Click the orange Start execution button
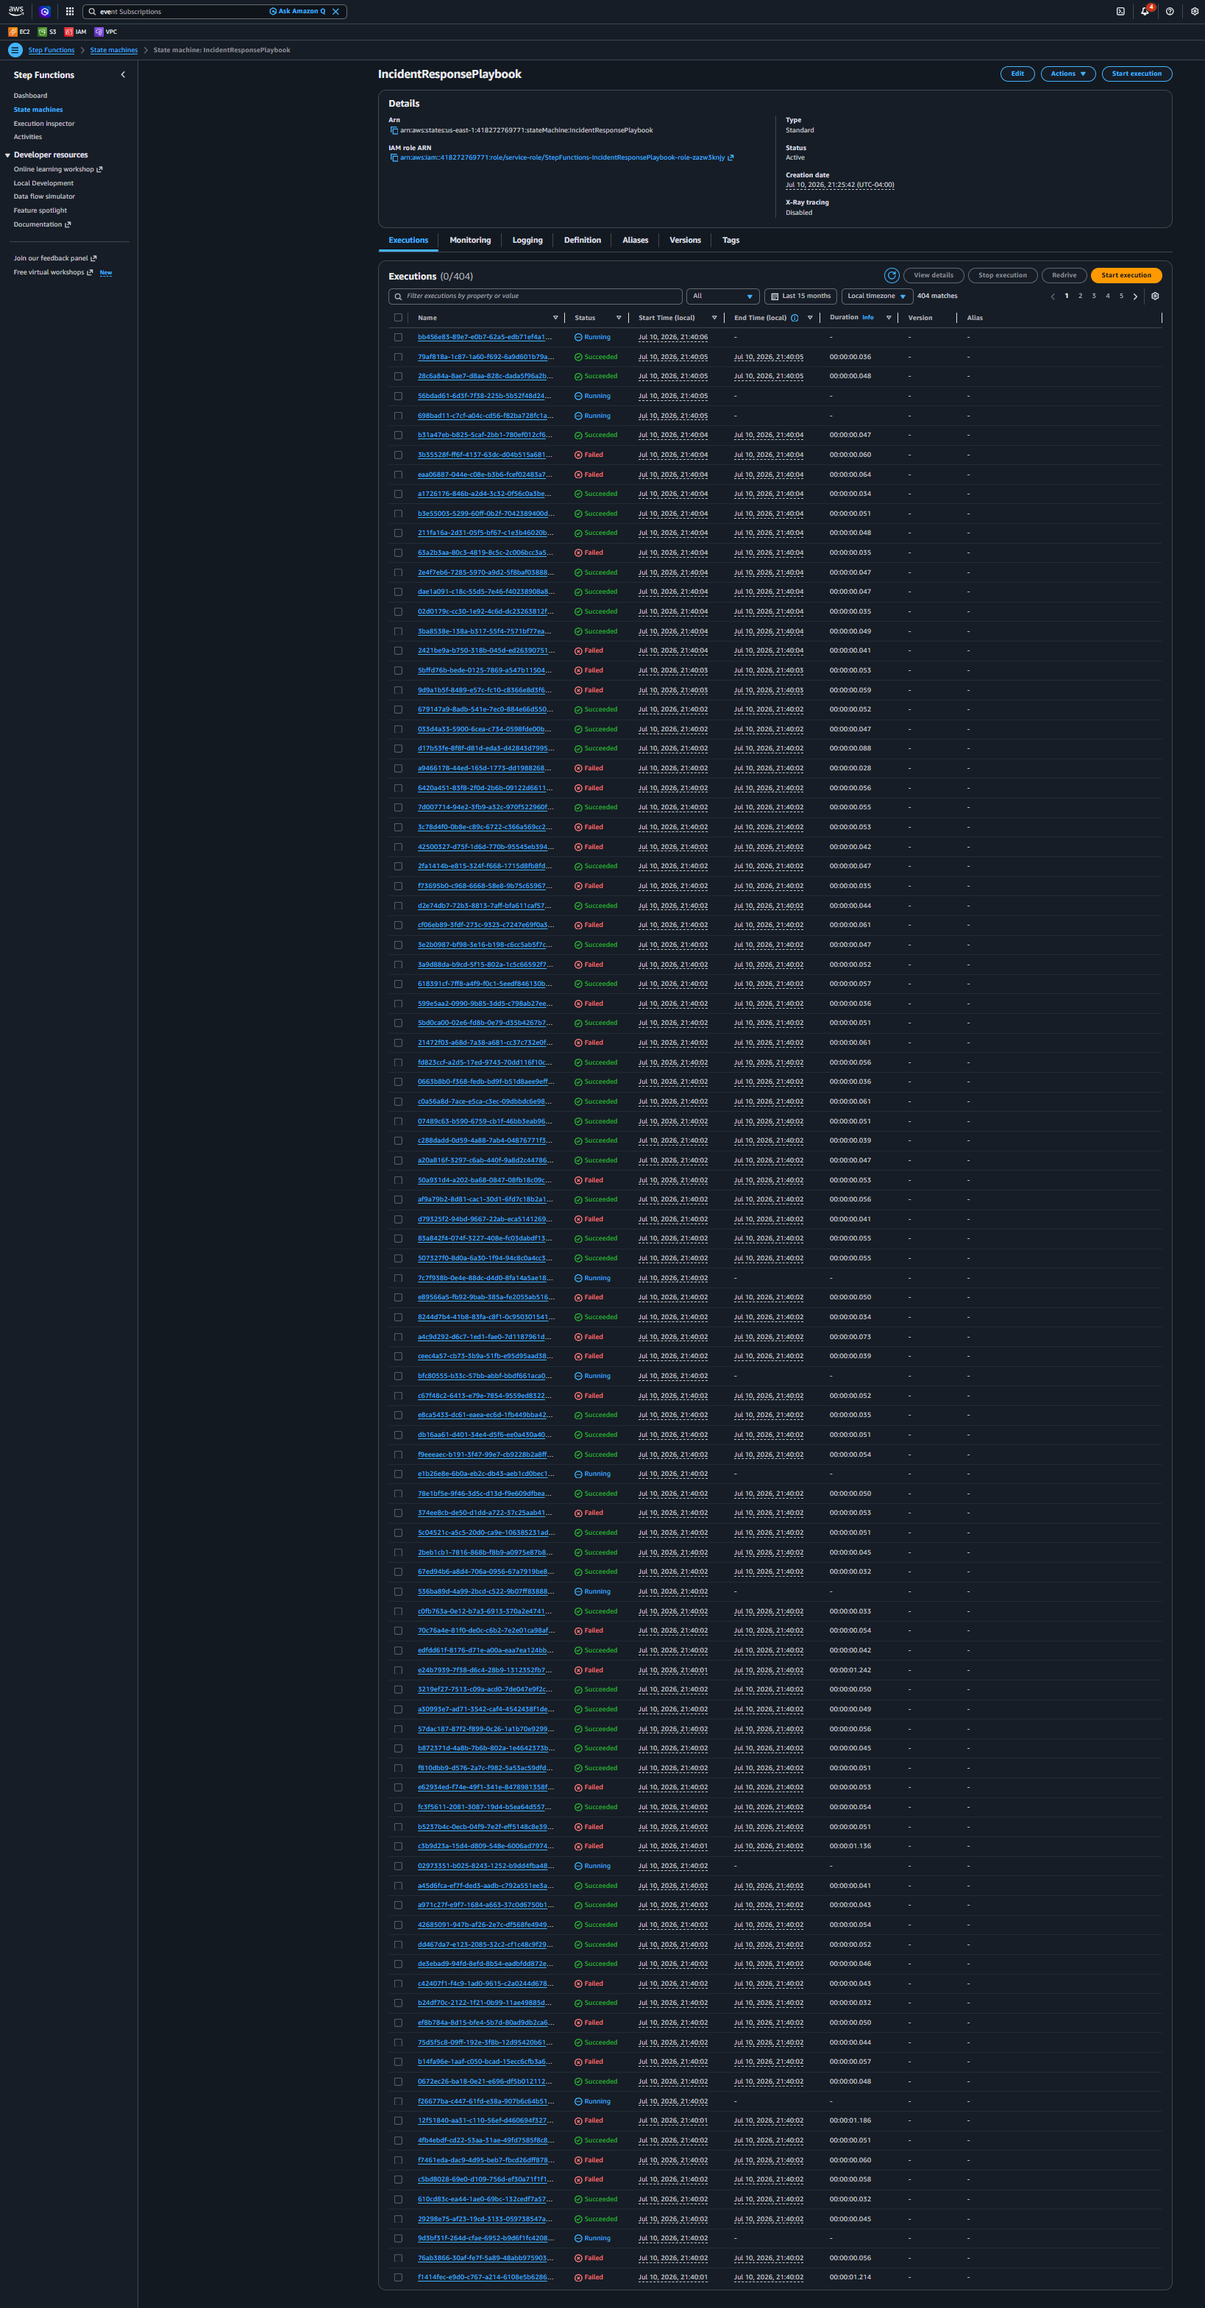The height and width of the screenshot is (2308, 1205). (x=1126, y=275)
